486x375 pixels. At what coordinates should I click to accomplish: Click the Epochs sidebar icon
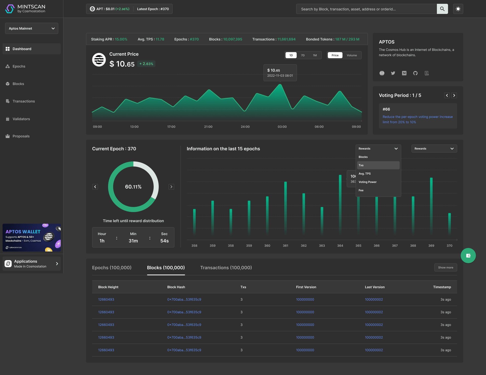click(8, 66)
